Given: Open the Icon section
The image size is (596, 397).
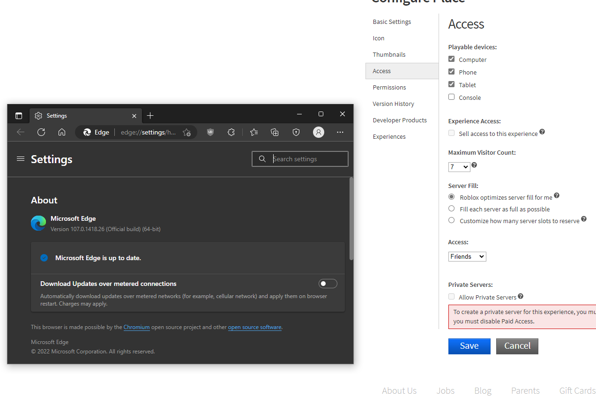Looking at the screenshot, I should tap(379, 38).
